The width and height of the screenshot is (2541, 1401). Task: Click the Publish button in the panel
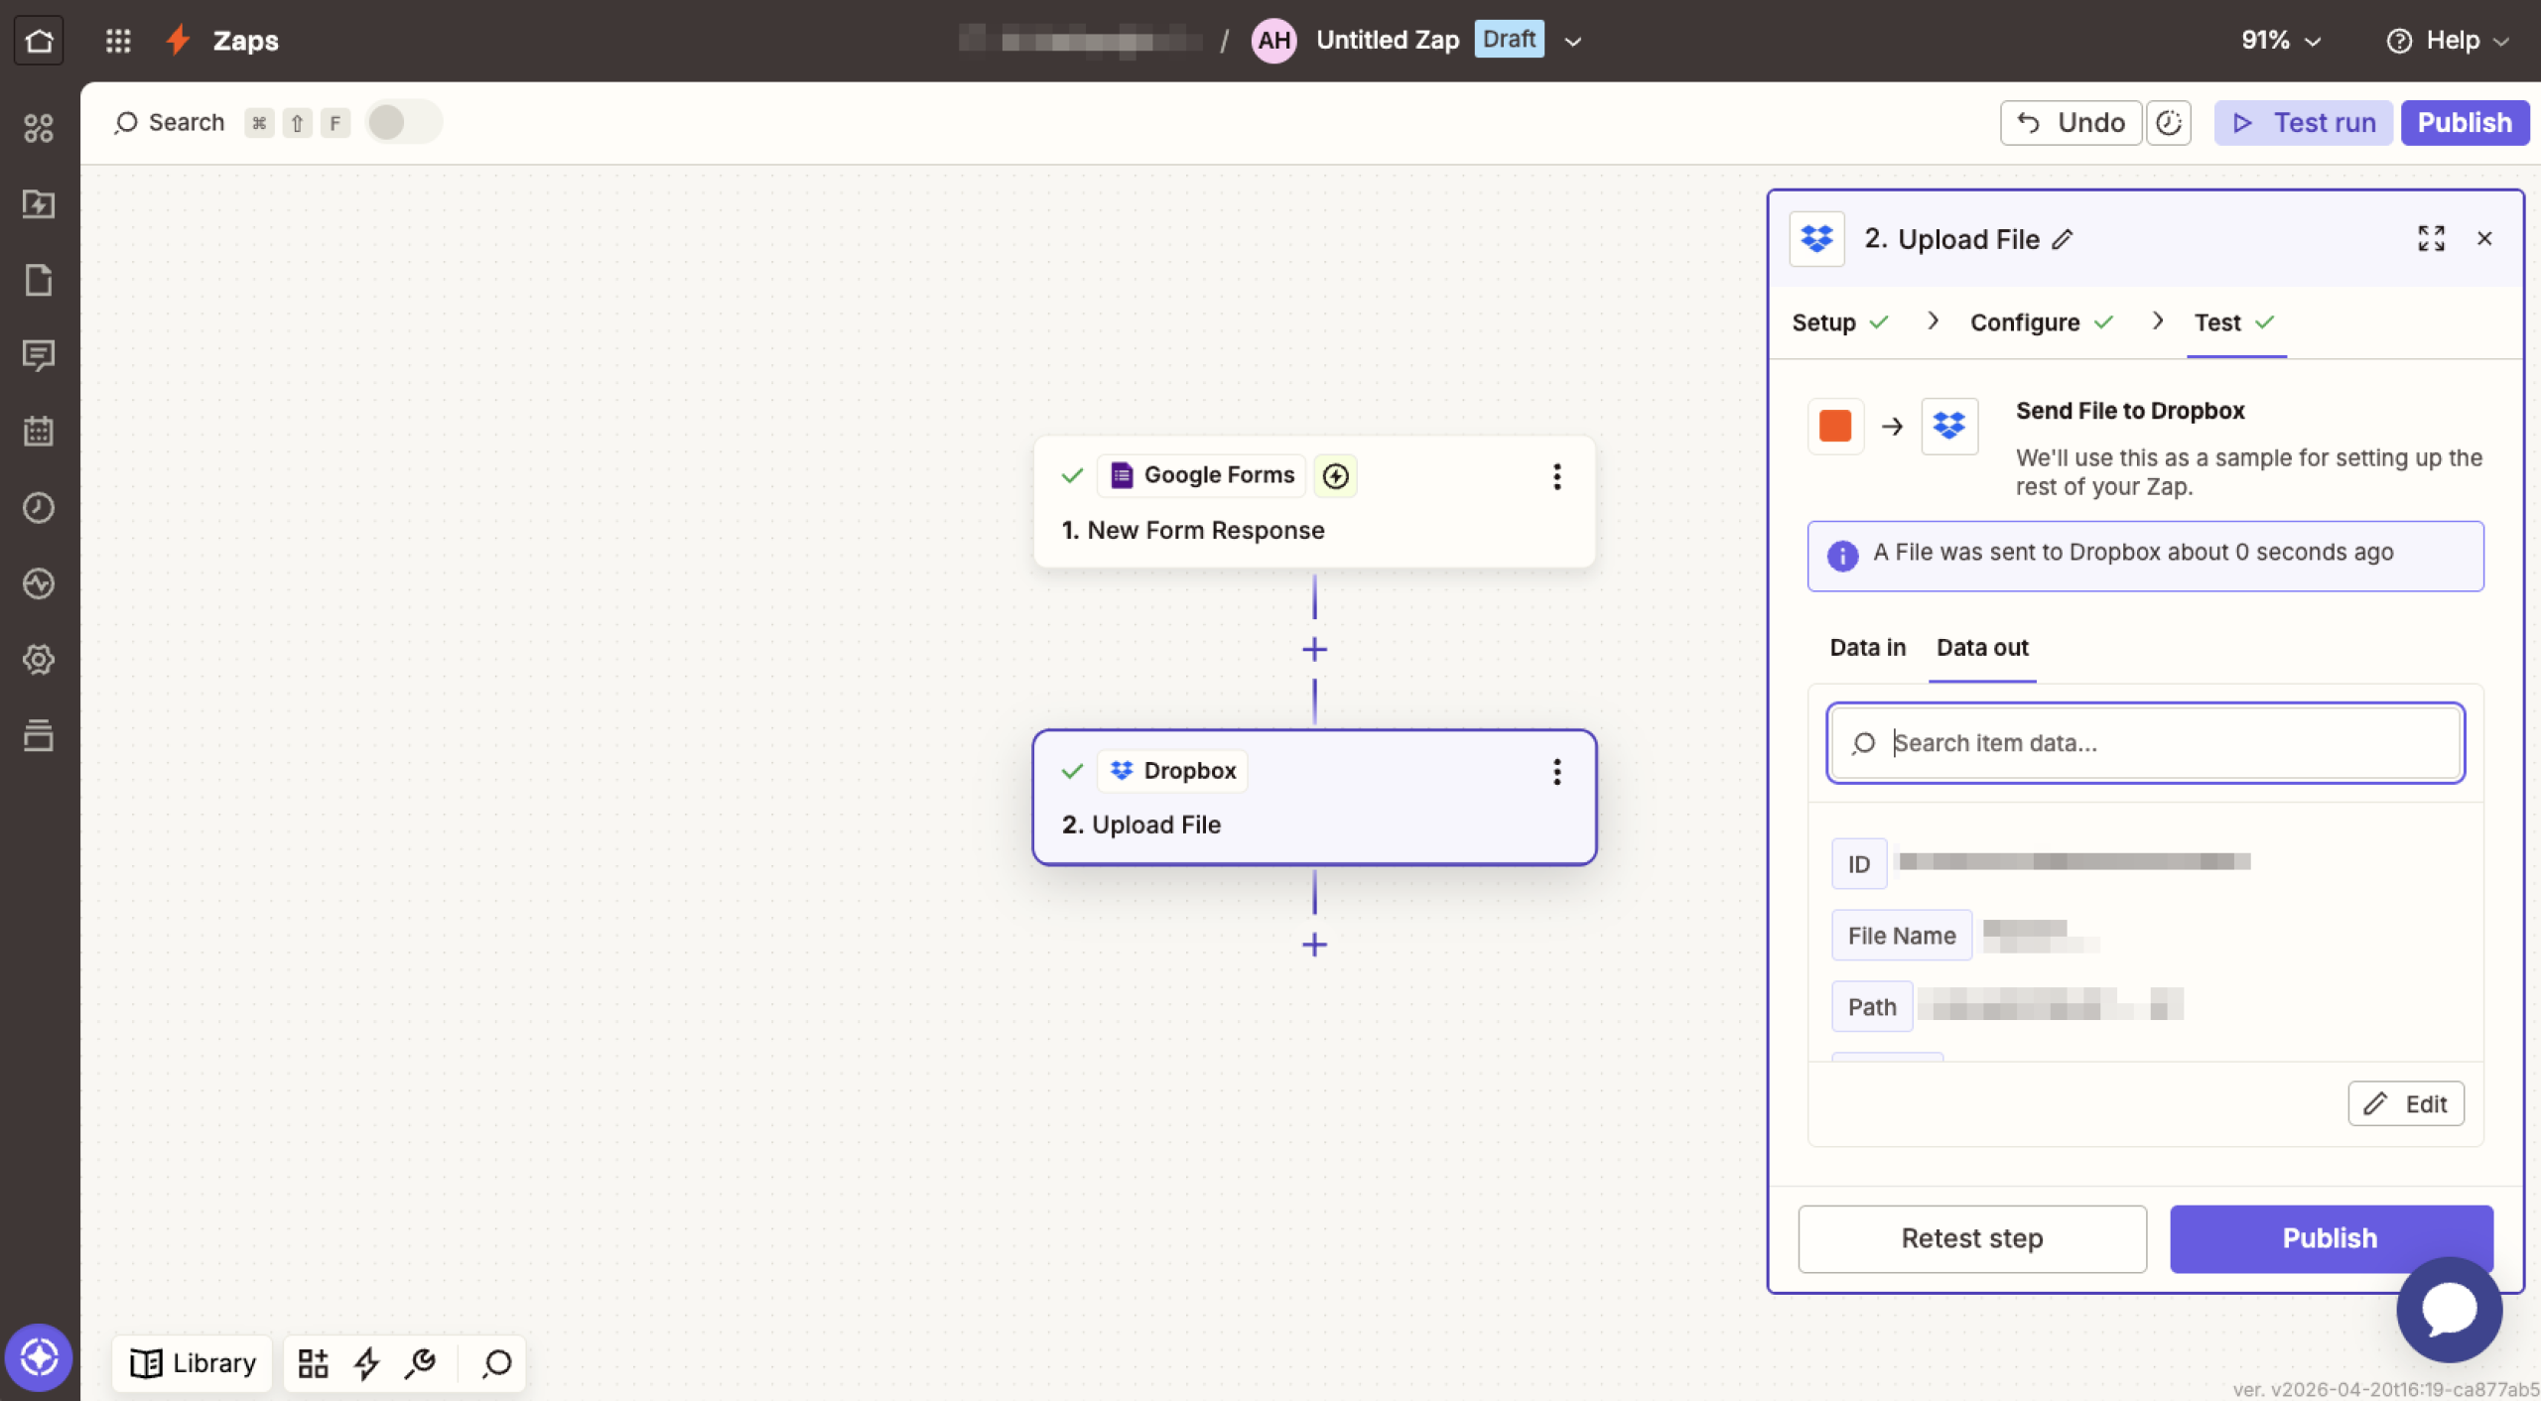(2331, 1238)
